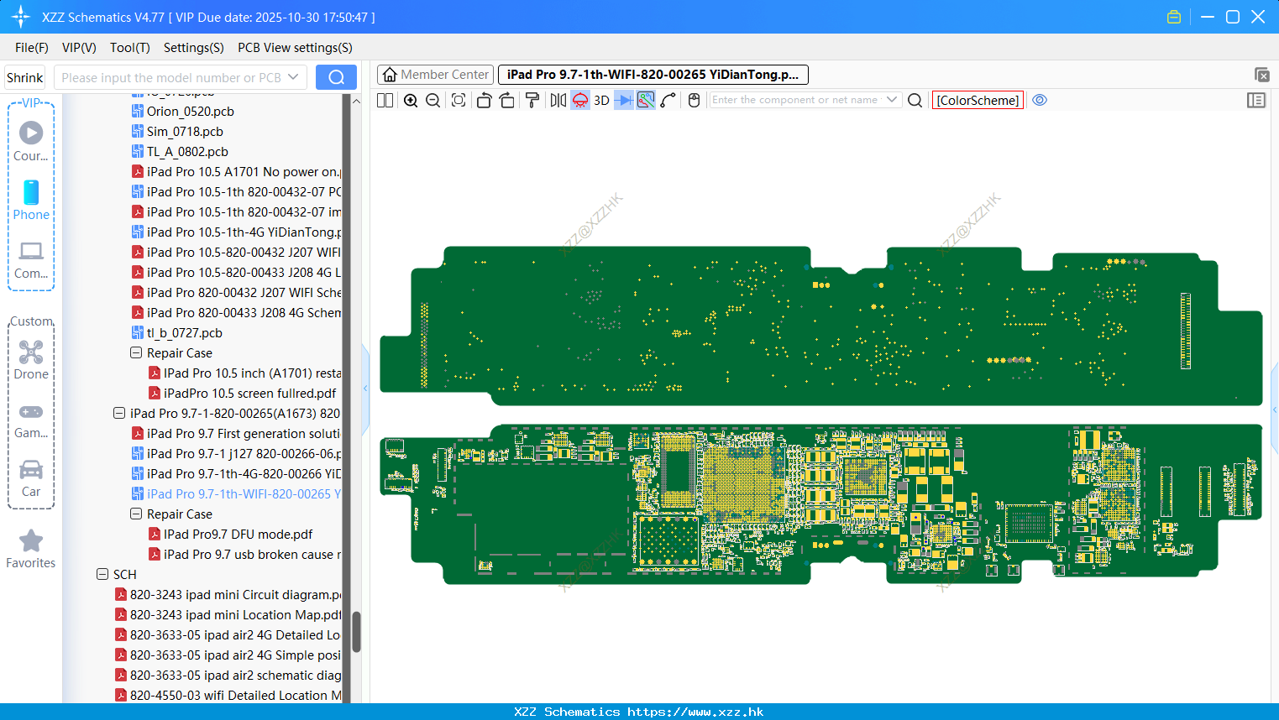The image size is (1279, 720).
Task: Toggle the net routing display icon
Action: pyautogui.click(x=646, y=100)
